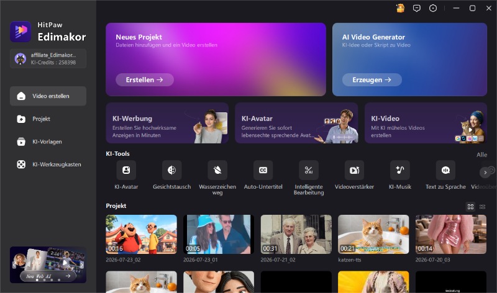Click the Erzeugen button in AI Video Generator
The height and width of the screenshot is (293, 497).
[x=372, y=80]
